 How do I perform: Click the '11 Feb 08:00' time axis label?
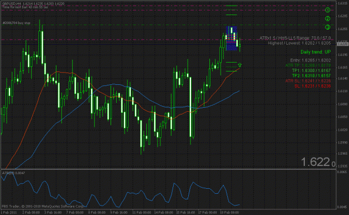pyautogui.click(x=142, y=213)
